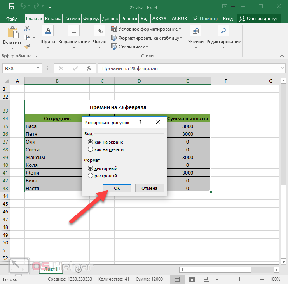Screen dimensions: 288x284
Task: Switch to the Разметка страницы tab
Action: point(72,19)
